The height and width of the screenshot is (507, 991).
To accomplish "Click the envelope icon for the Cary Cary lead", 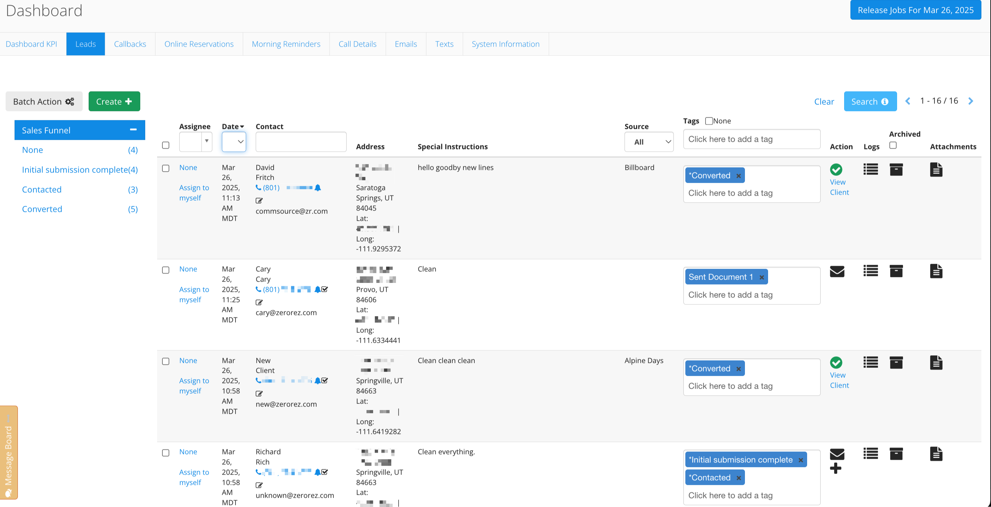I will 837,271.
